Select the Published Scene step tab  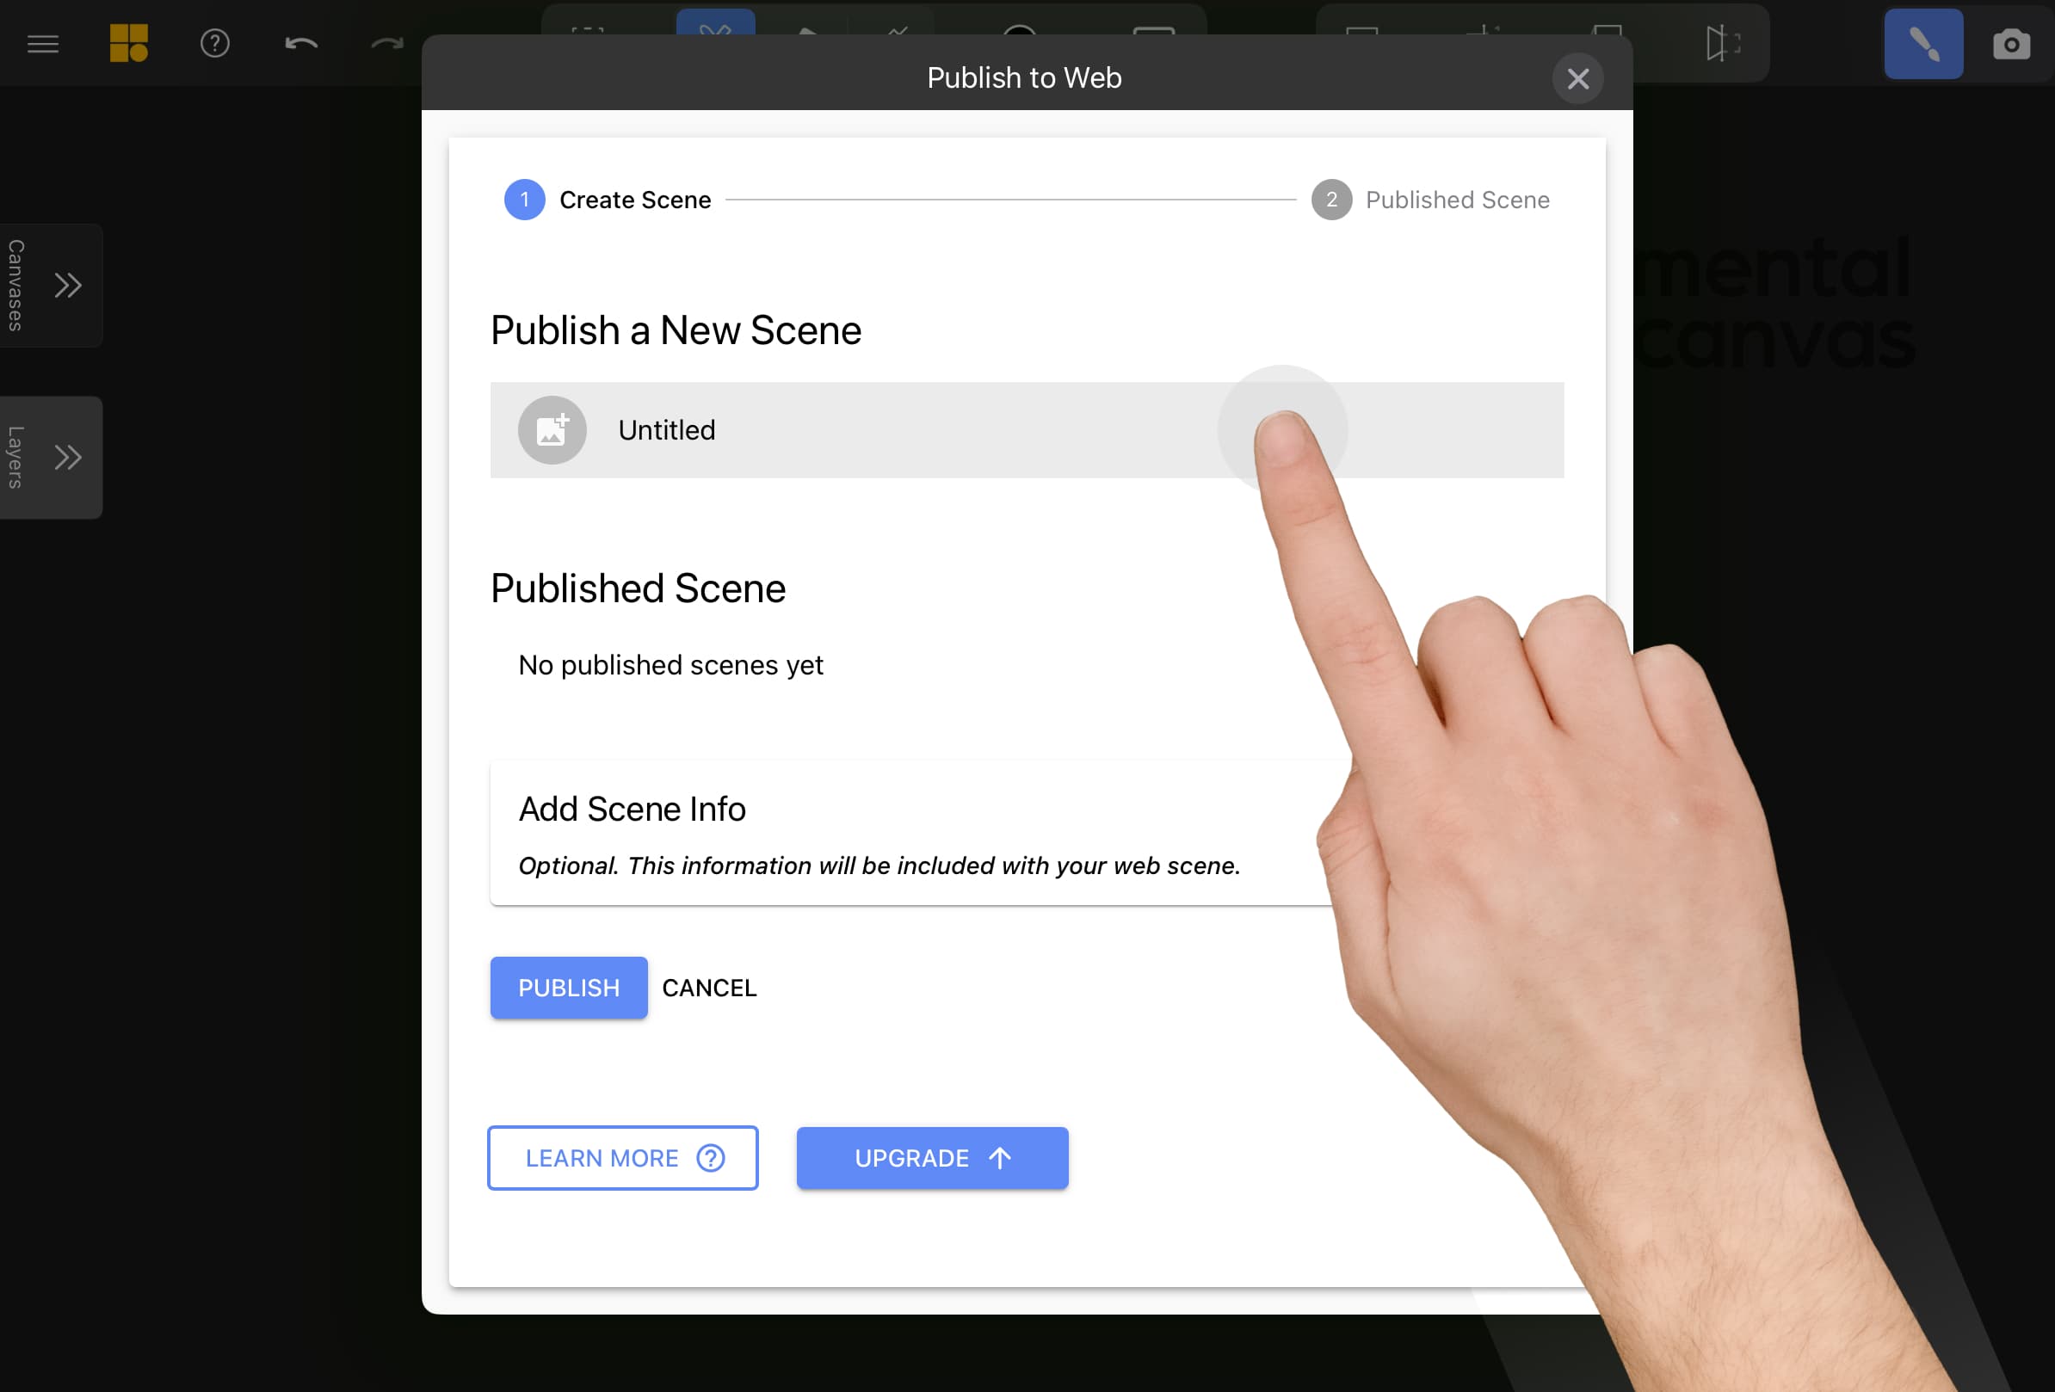(1429, 199)
